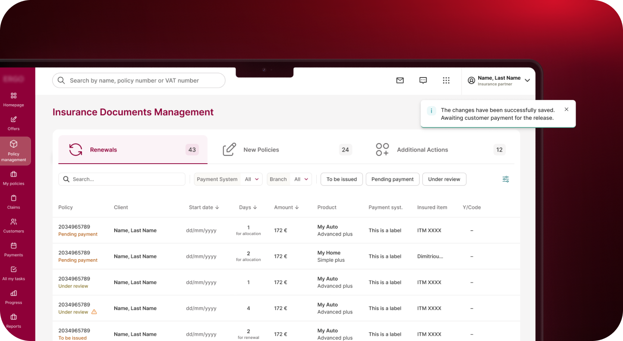Switch to the Additional Actions tab
The width and height of the screenshot is (623, 341).
(x=422, y=150)
